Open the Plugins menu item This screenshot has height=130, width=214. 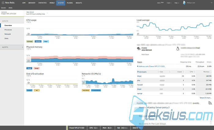tap(70, 3)
